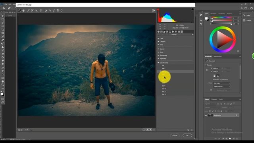
Task: Select the Camera Raw Zoom tool
Action: [19, 11]
